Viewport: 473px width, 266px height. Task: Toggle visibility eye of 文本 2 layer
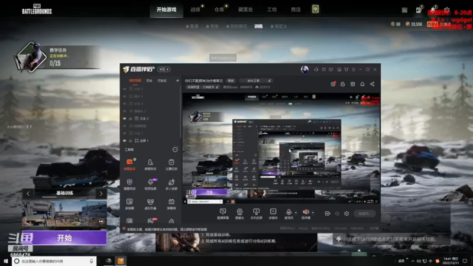coord(124,119)
